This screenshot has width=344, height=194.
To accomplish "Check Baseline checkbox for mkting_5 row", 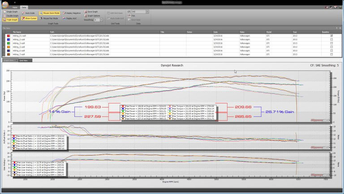I will [x=331, y=47].
